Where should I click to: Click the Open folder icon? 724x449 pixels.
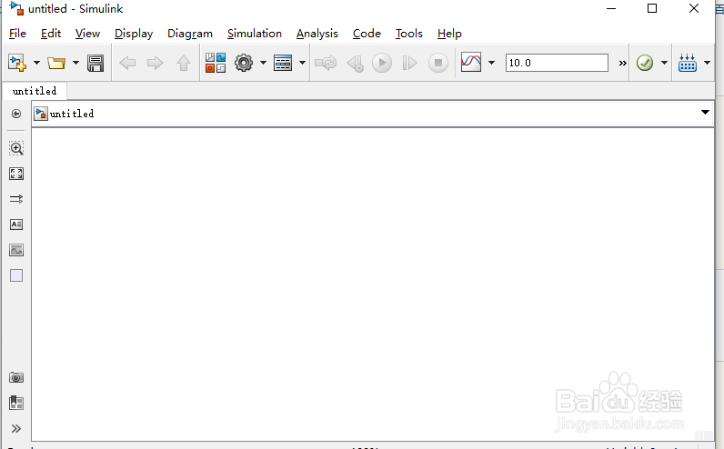[x=56, y=63]
